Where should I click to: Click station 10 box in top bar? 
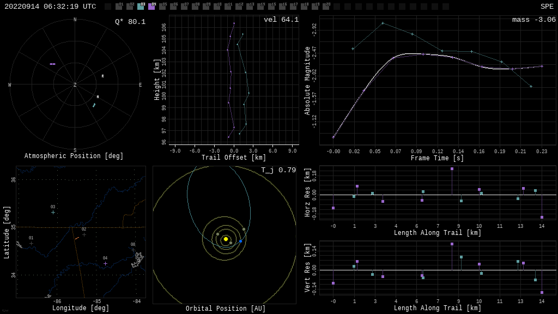click(x=217, y=7)
